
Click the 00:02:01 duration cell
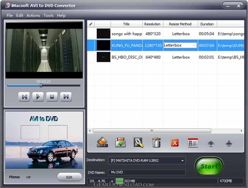click(206, 57)
